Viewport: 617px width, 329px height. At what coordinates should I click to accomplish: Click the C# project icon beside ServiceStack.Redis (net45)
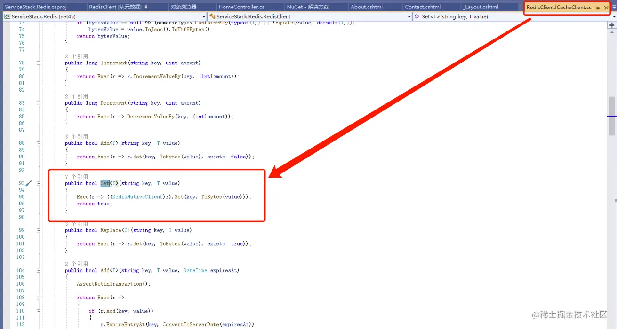click(7, 16)
